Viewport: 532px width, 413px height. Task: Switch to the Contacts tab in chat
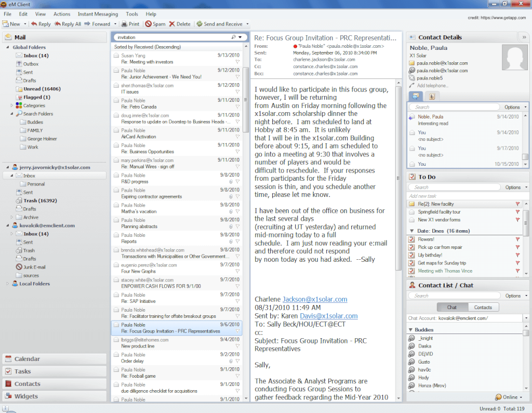pos(483,308)
